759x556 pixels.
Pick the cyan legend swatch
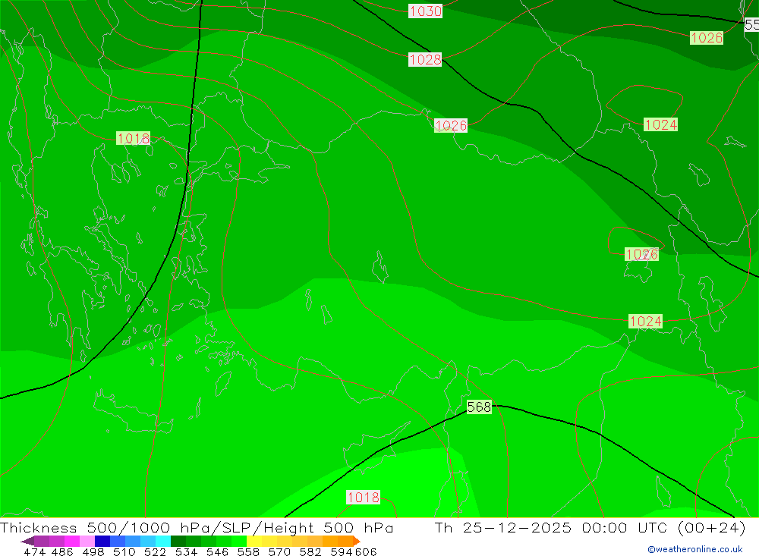click(x=163, y=541)
